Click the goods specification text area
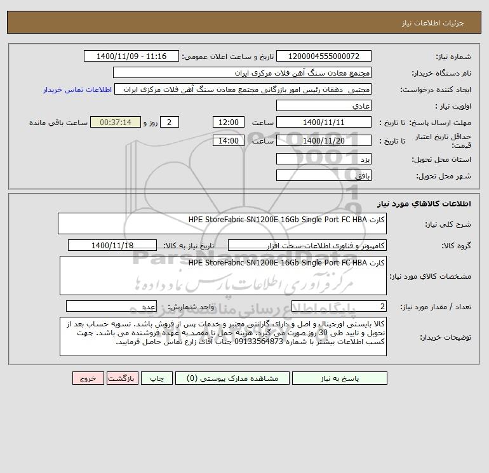489x473 pixels. click(x=223, y=276)
